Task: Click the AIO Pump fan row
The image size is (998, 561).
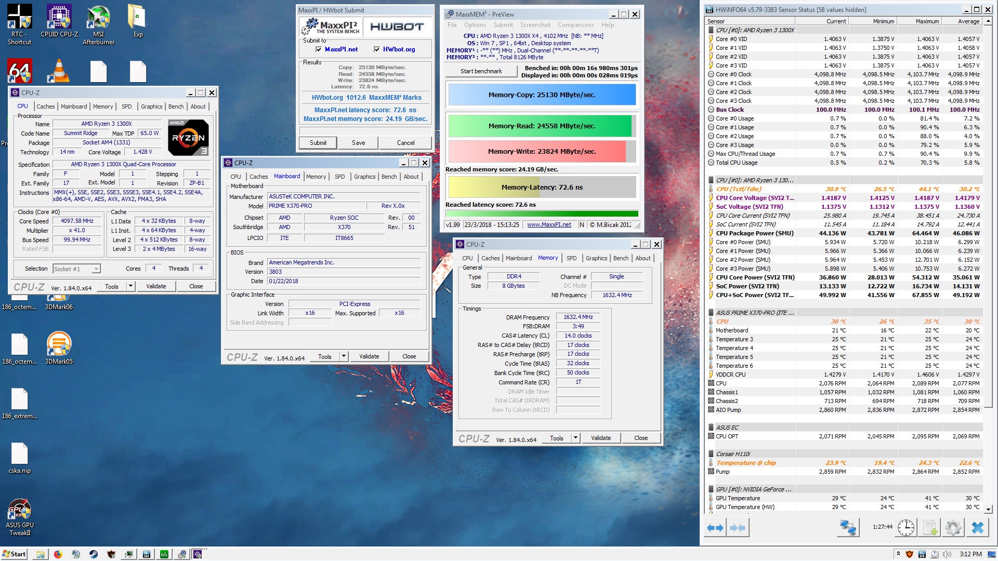Action: 844,410
